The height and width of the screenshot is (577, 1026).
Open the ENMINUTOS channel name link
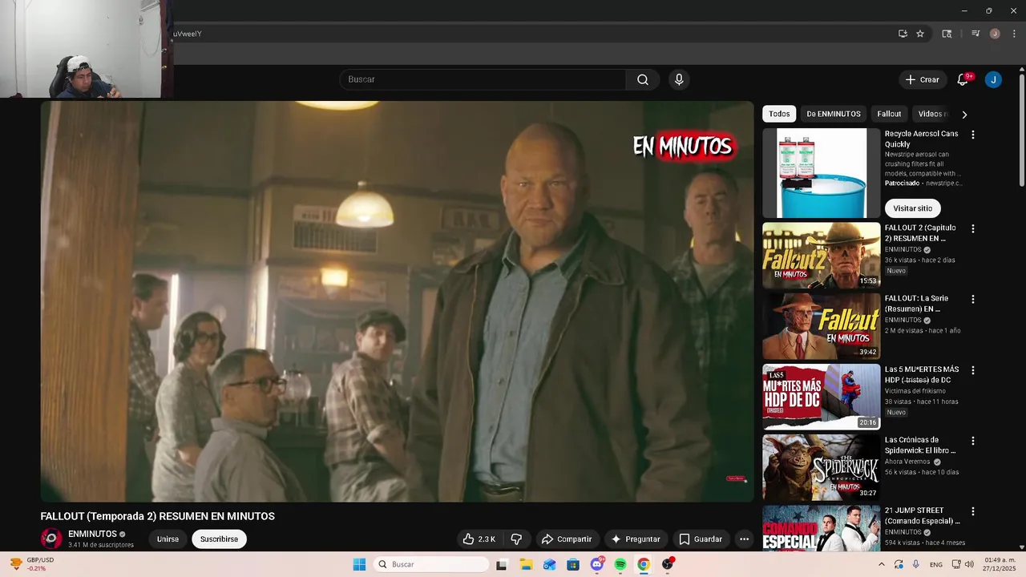(92, 534)
